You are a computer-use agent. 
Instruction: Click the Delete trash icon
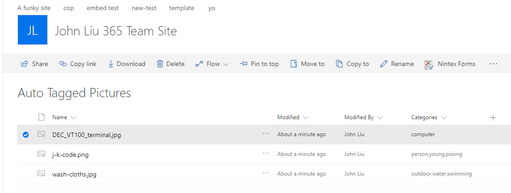pyautogui.click(x=160, y=64)
